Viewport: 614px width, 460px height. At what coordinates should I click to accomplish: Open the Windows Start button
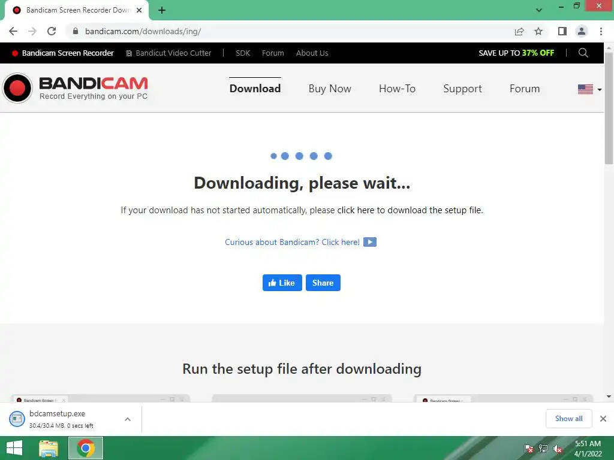tap(14, 448)
